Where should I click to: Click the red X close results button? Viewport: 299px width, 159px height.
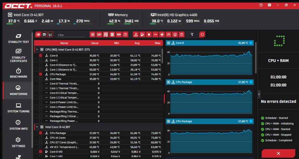(x=278, y=153)
